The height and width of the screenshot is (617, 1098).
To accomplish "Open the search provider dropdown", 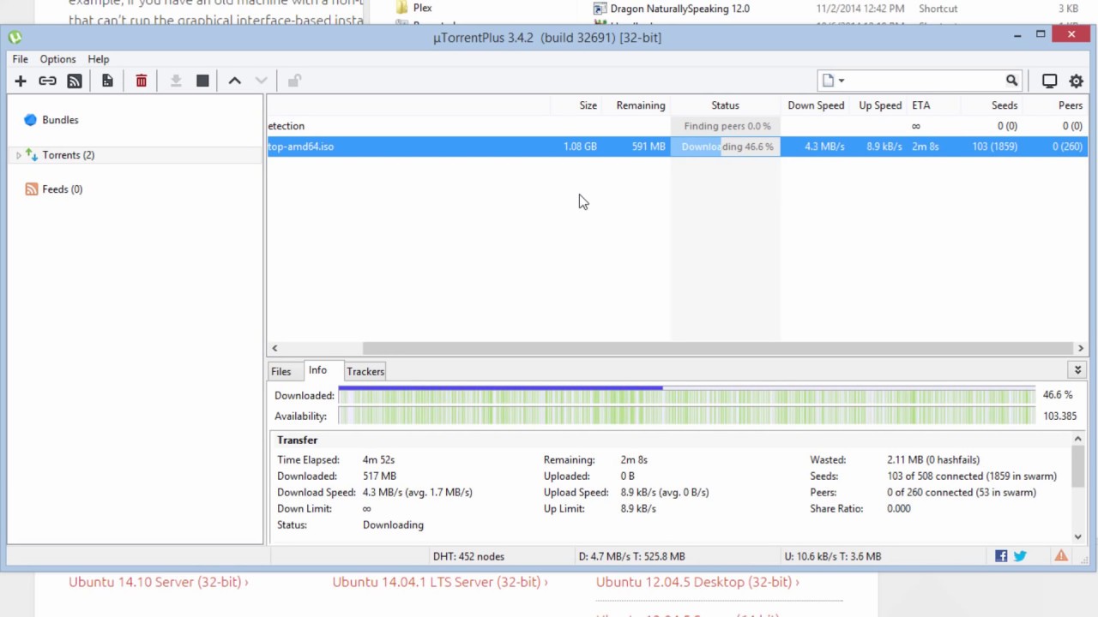I will click(x=832, y=81).
